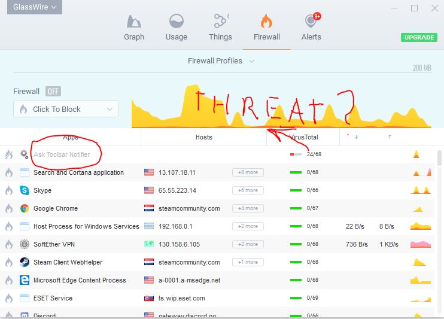Viewport: 444px width, 319px height.
Task: Block Microsoft Edge Content Process flame icon
Action: (9, 280)
